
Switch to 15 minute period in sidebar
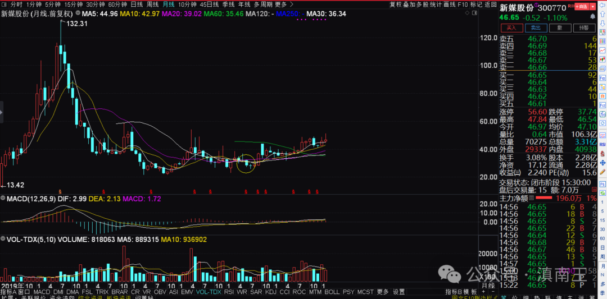coord(601,220)
